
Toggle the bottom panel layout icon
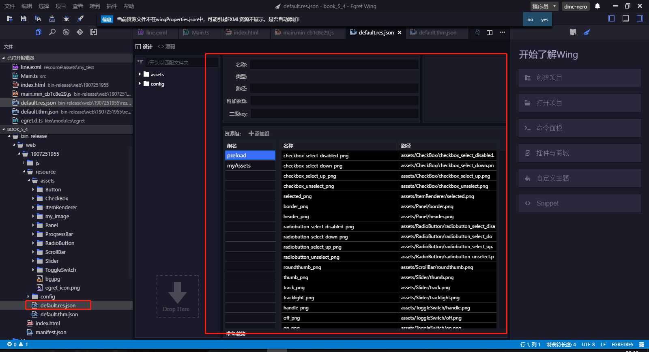(x=626, y=19)
